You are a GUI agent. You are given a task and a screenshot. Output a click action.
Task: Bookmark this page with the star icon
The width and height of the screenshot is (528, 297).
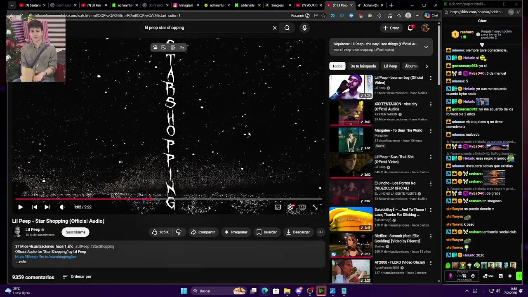point(323,16)
